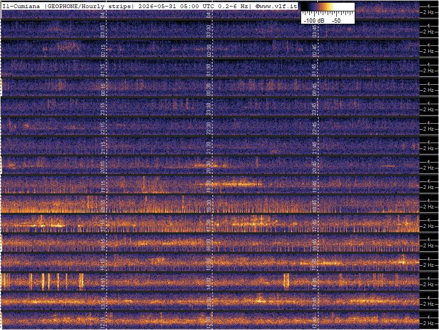The height and width of the screenshot is (330, 439).
Task: Select the 00:30 time label
Action: (208, 90)
